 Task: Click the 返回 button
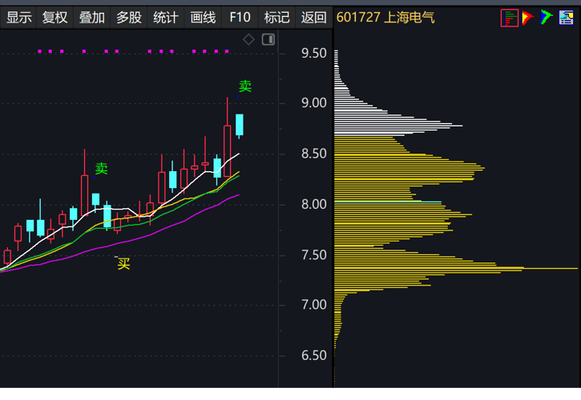pyautogui.click(x=313, y=18)
